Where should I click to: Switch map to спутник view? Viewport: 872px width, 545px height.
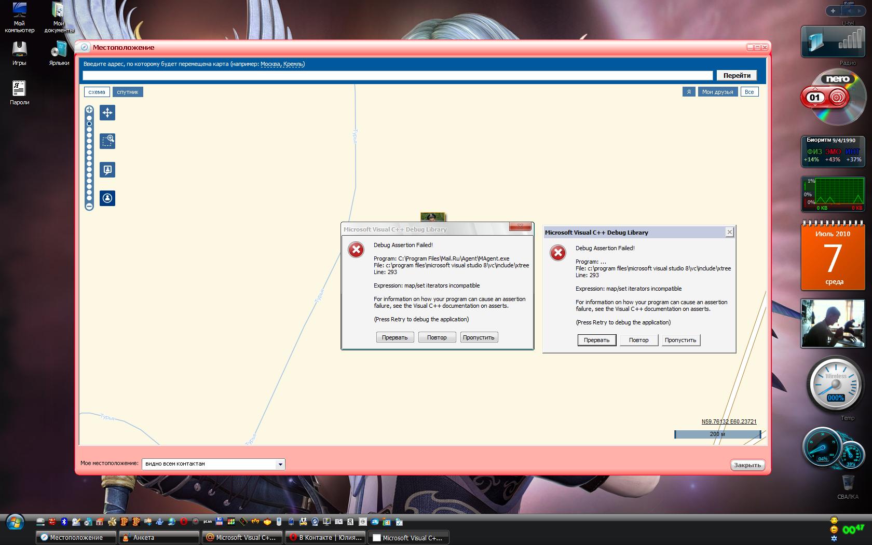point(128,92)
